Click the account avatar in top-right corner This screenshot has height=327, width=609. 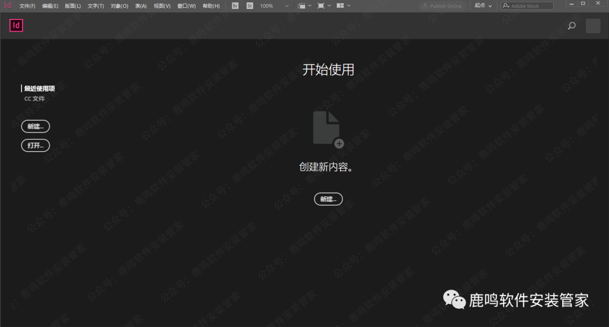[593, 26]
